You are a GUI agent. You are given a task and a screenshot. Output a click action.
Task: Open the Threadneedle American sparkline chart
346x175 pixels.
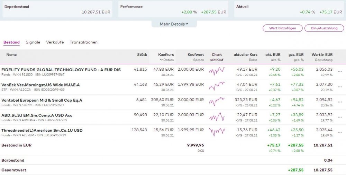pyautogui.click(x=217, y=132)
